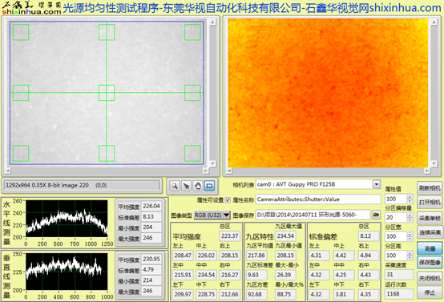This screenshot has height=302, width=444.
Task: Increase the 分区宽 value with up arrow
Action: [410, 234]
